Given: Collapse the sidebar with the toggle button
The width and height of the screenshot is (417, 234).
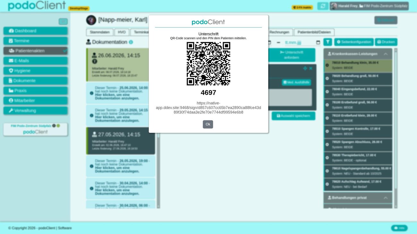Looking at the screenshot, I should pyautogui.click(x=63, y=21).
